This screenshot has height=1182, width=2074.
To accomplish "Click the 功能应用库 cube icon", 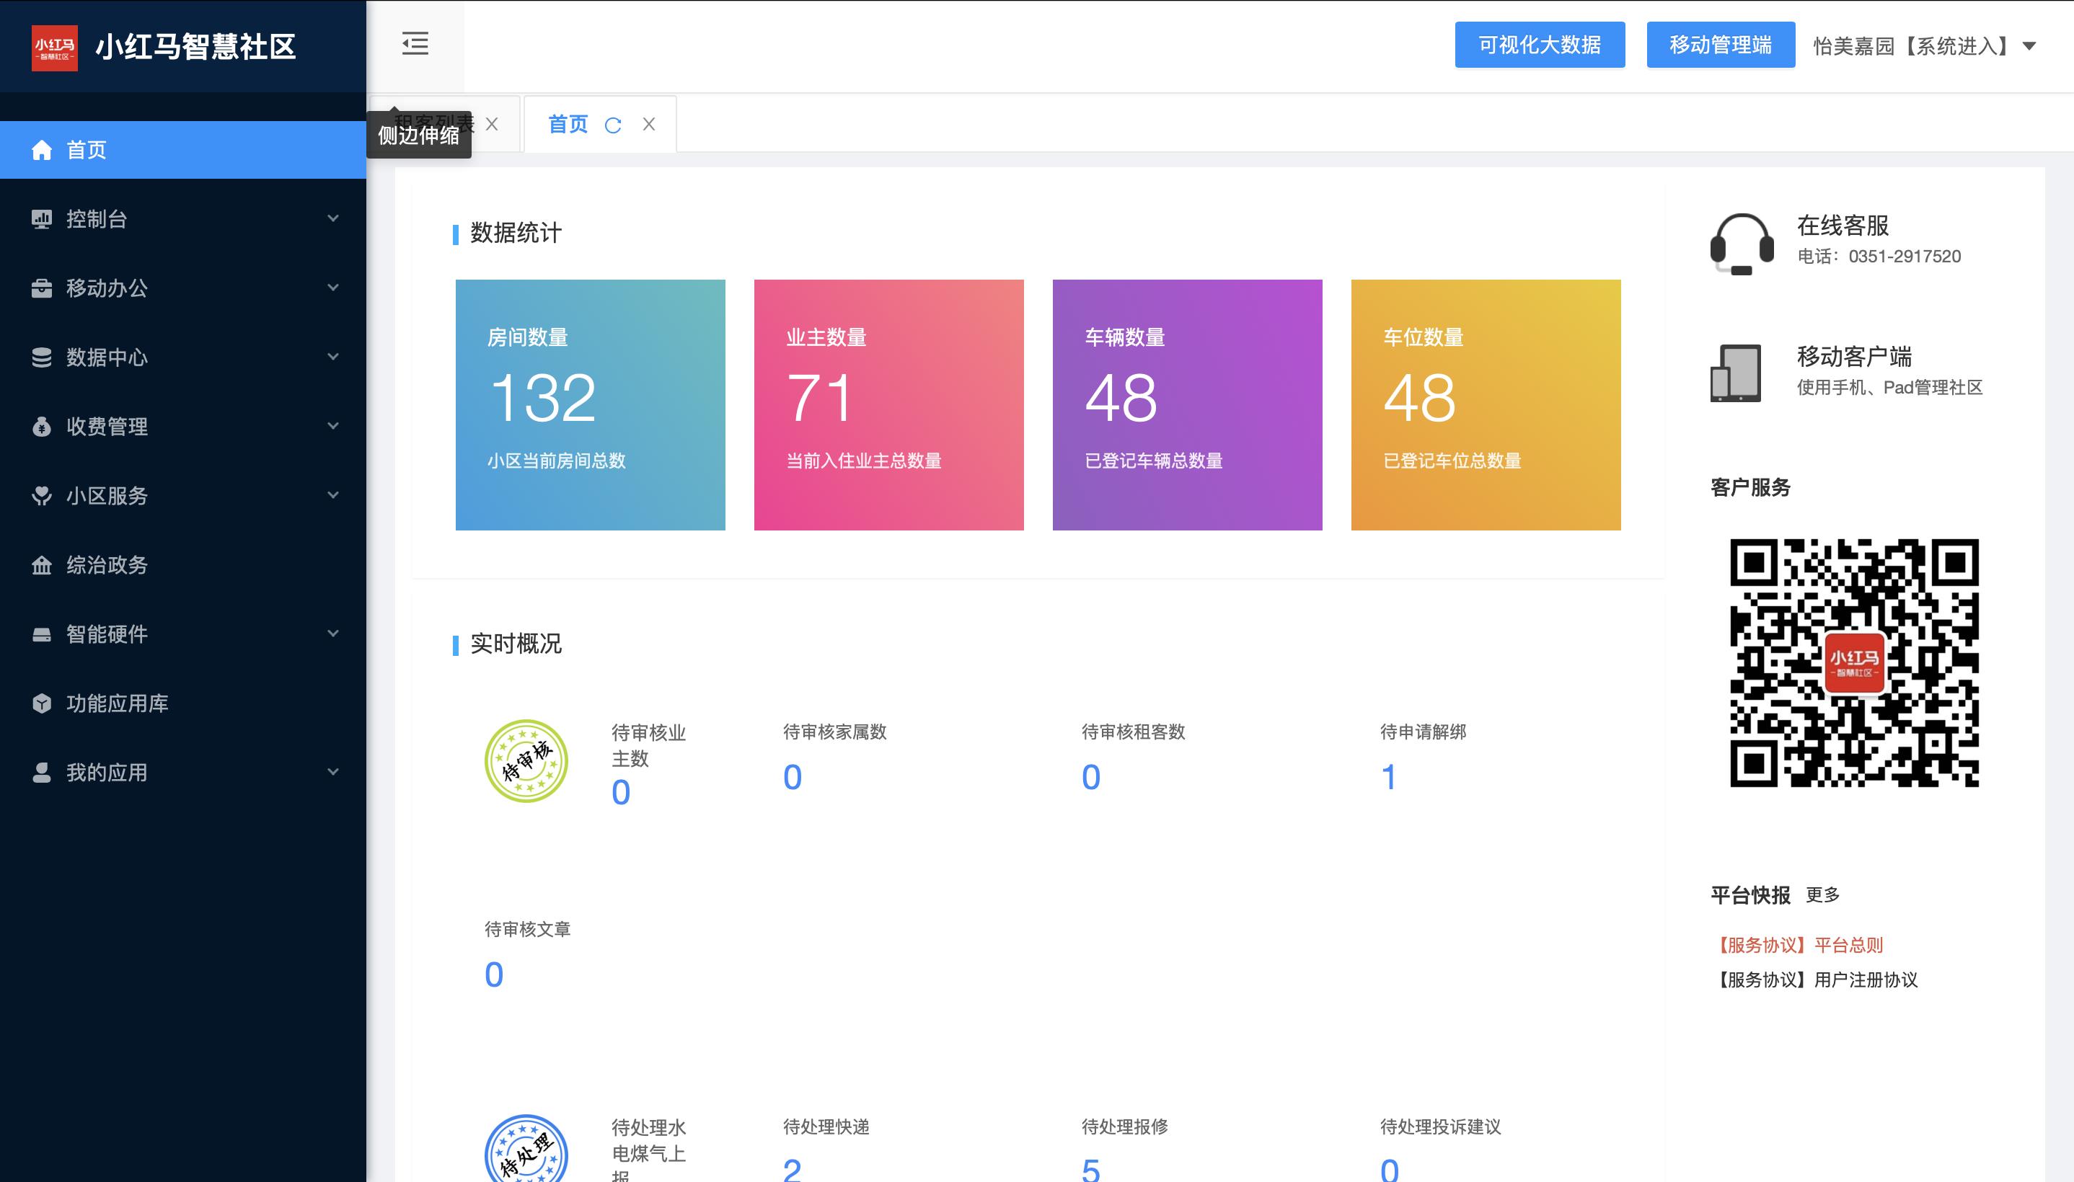I will pyautogui.click(x=41, y=703).
